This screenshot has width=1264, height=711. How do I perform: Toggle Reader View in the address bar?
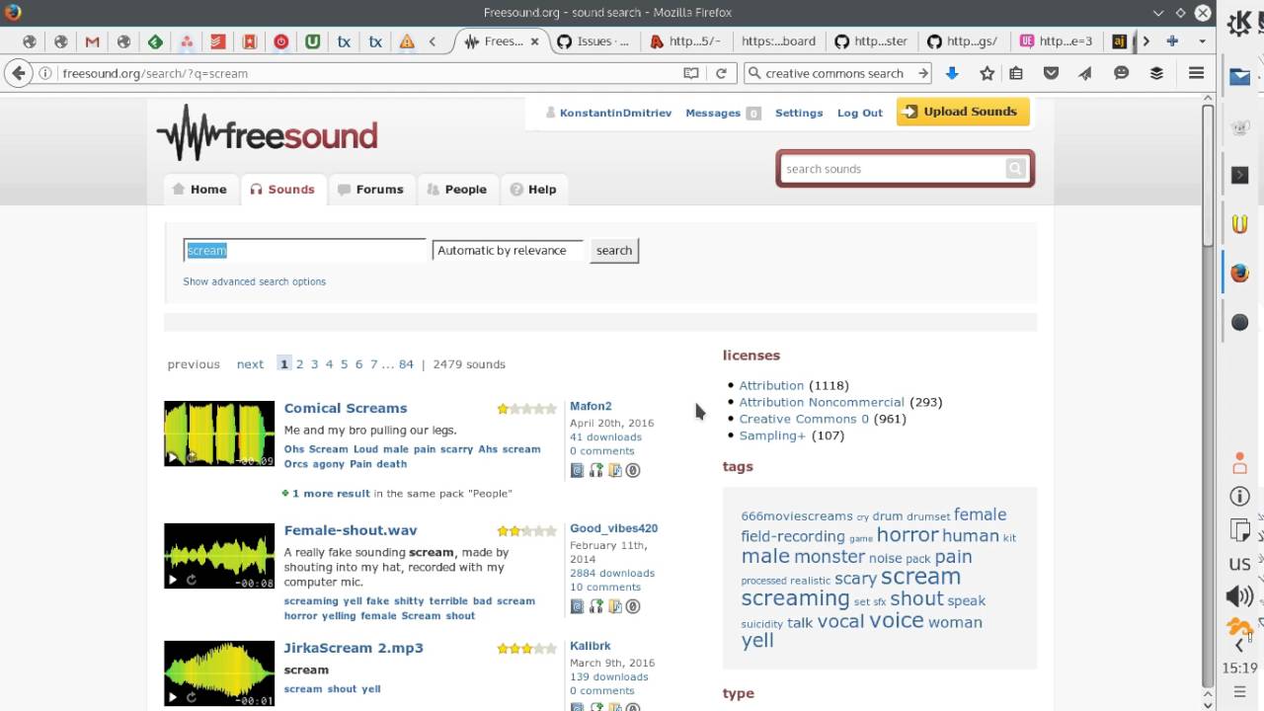pyautogui.click(x=691, y=73)
